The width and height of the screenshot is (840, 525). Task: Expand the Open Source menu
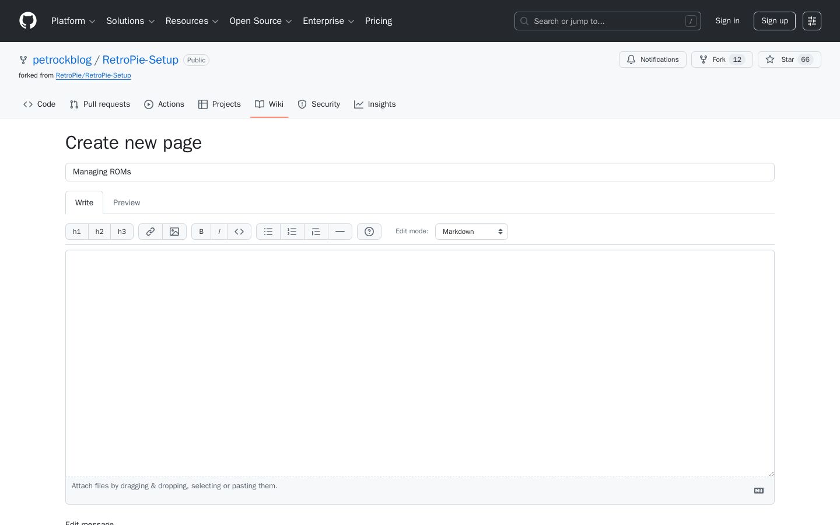click(x=261, y=21)
